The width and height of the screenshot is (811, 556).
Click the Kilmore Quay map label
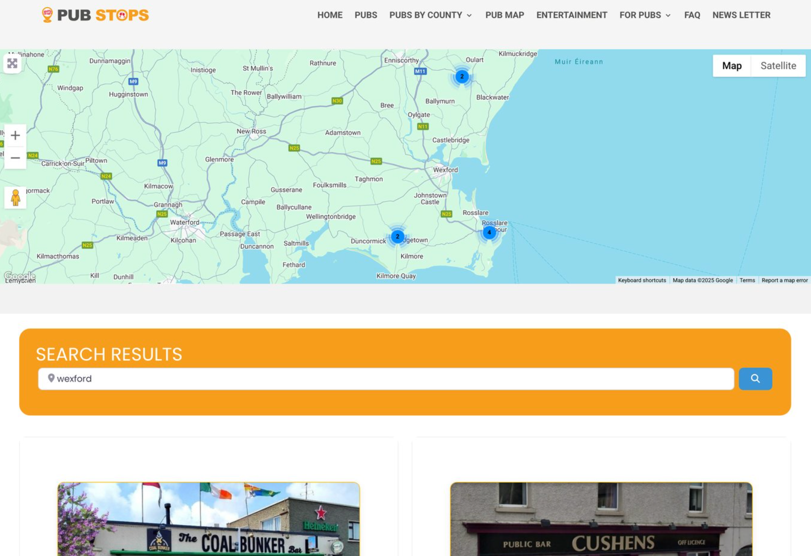tap(396, 276)
